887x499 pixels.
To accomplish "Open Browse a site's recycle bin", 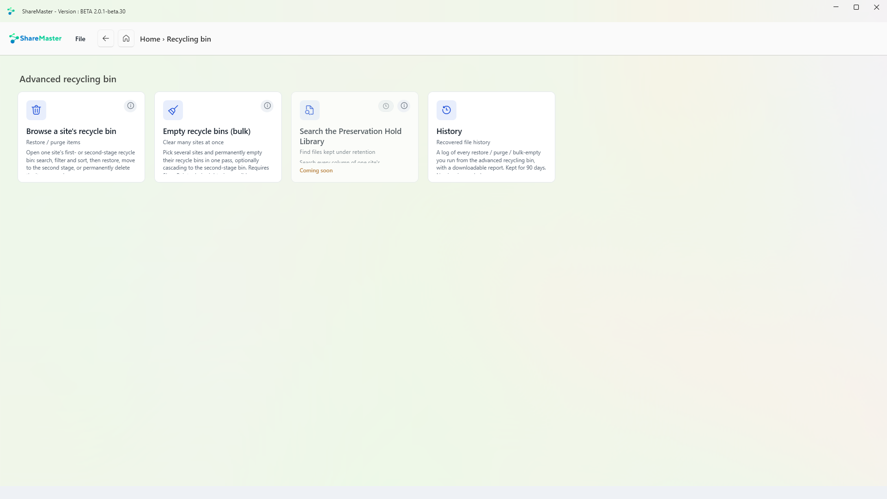I will [x=81, y=137].
